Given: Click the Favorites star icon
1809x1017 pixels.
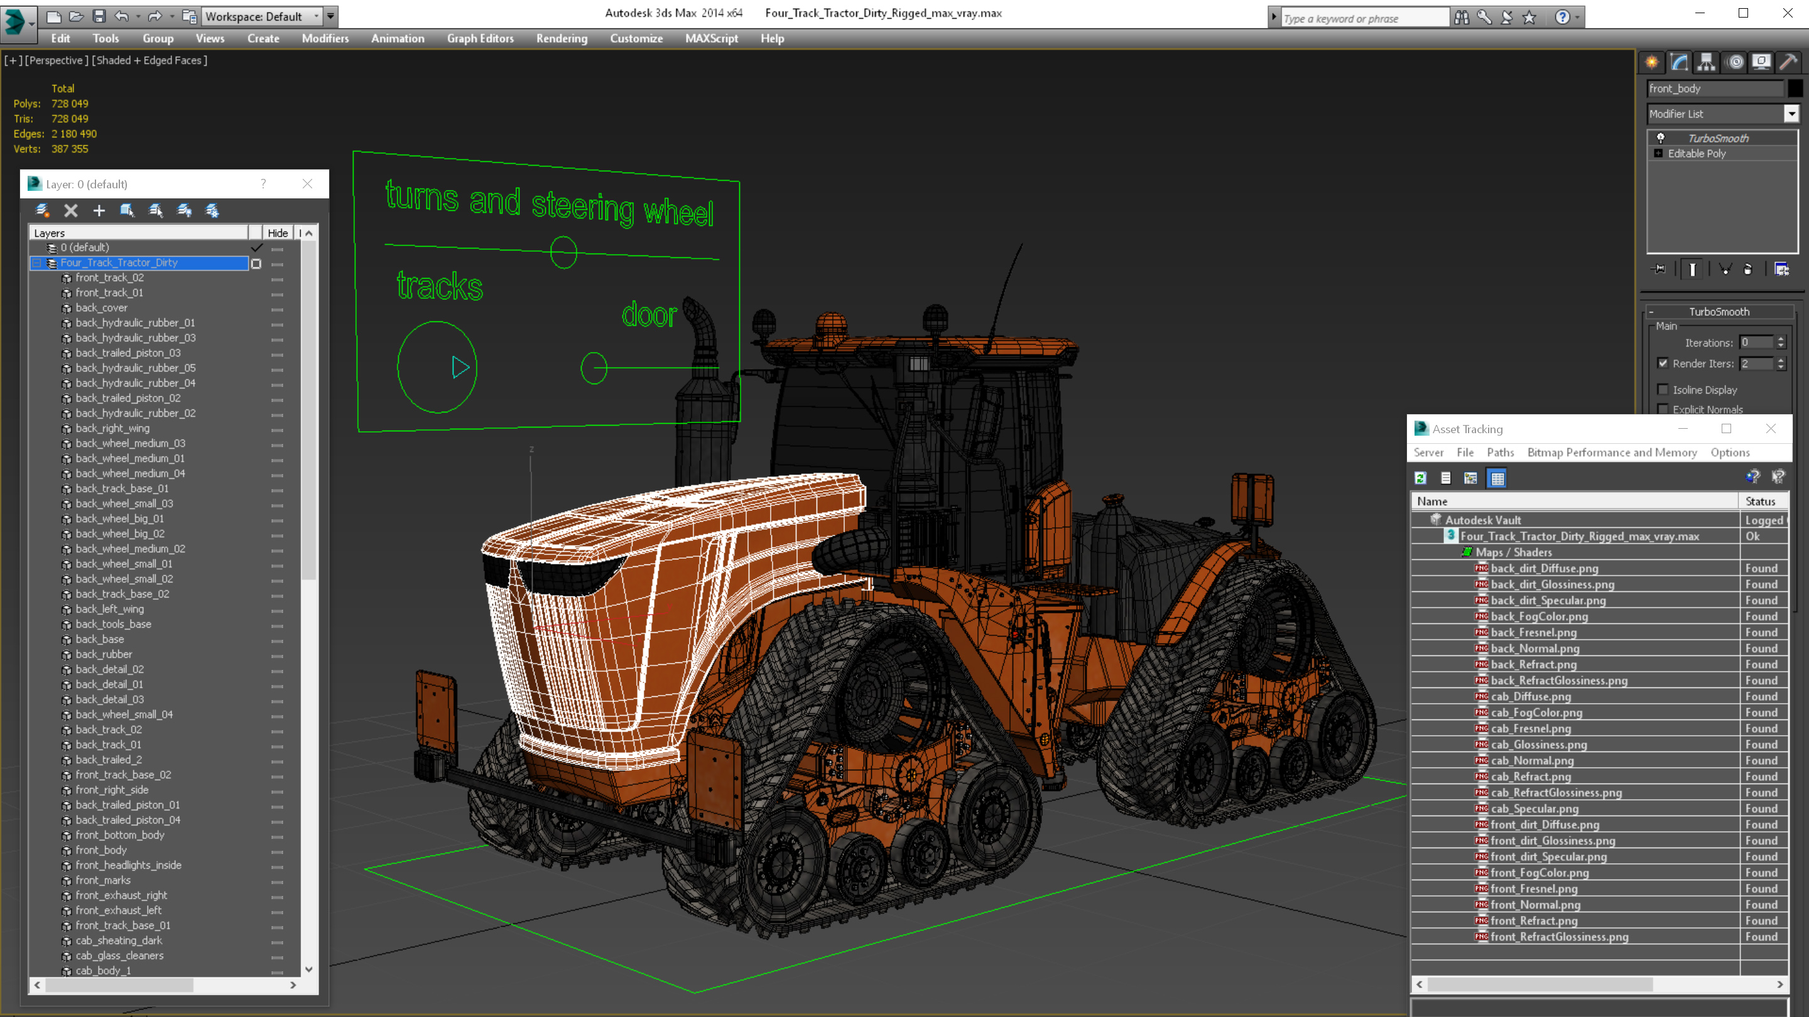Looking at the screenshot, I should (1529, 18).
